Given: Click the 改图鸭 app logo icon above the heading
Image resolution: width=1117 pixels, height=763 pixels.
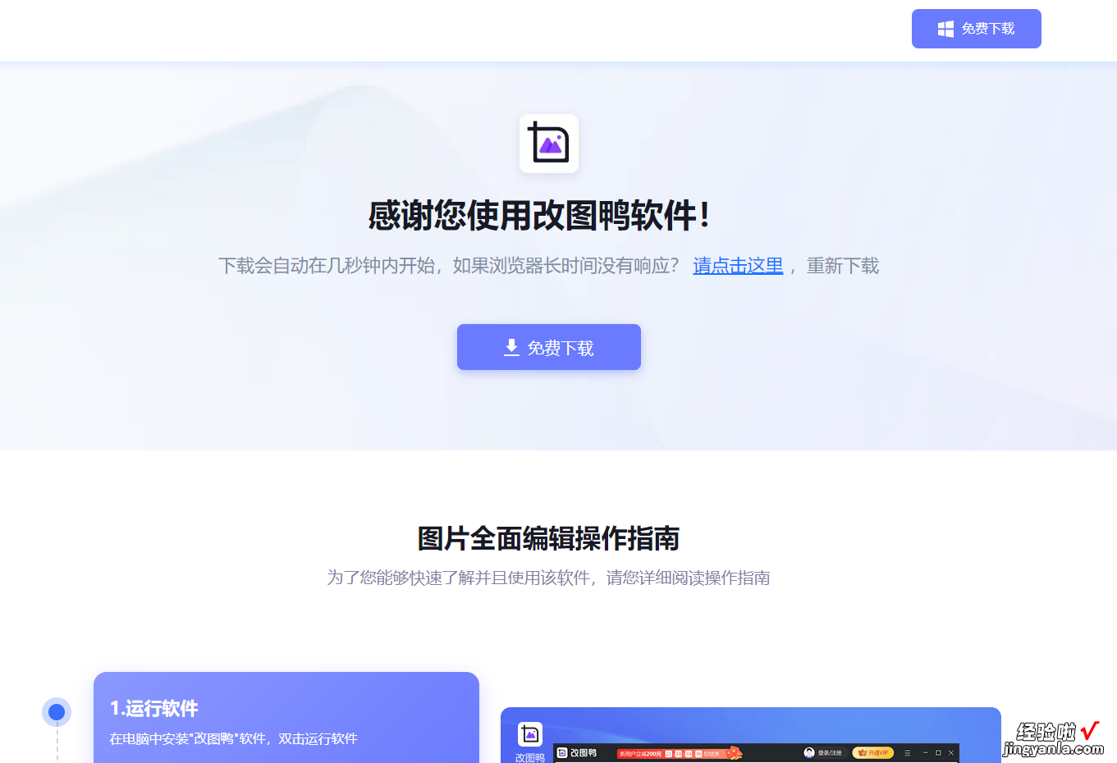Looking at the screenshot, I should coord(549,144).
